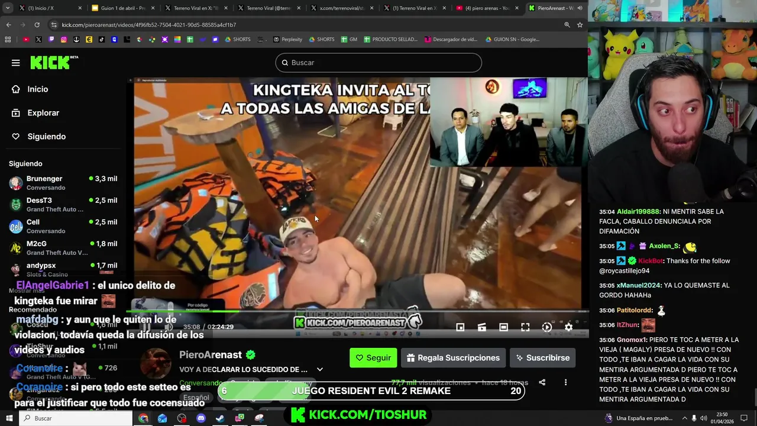Open the Twitch bookmark icon

pyautogui.click(x=51, y=40)
